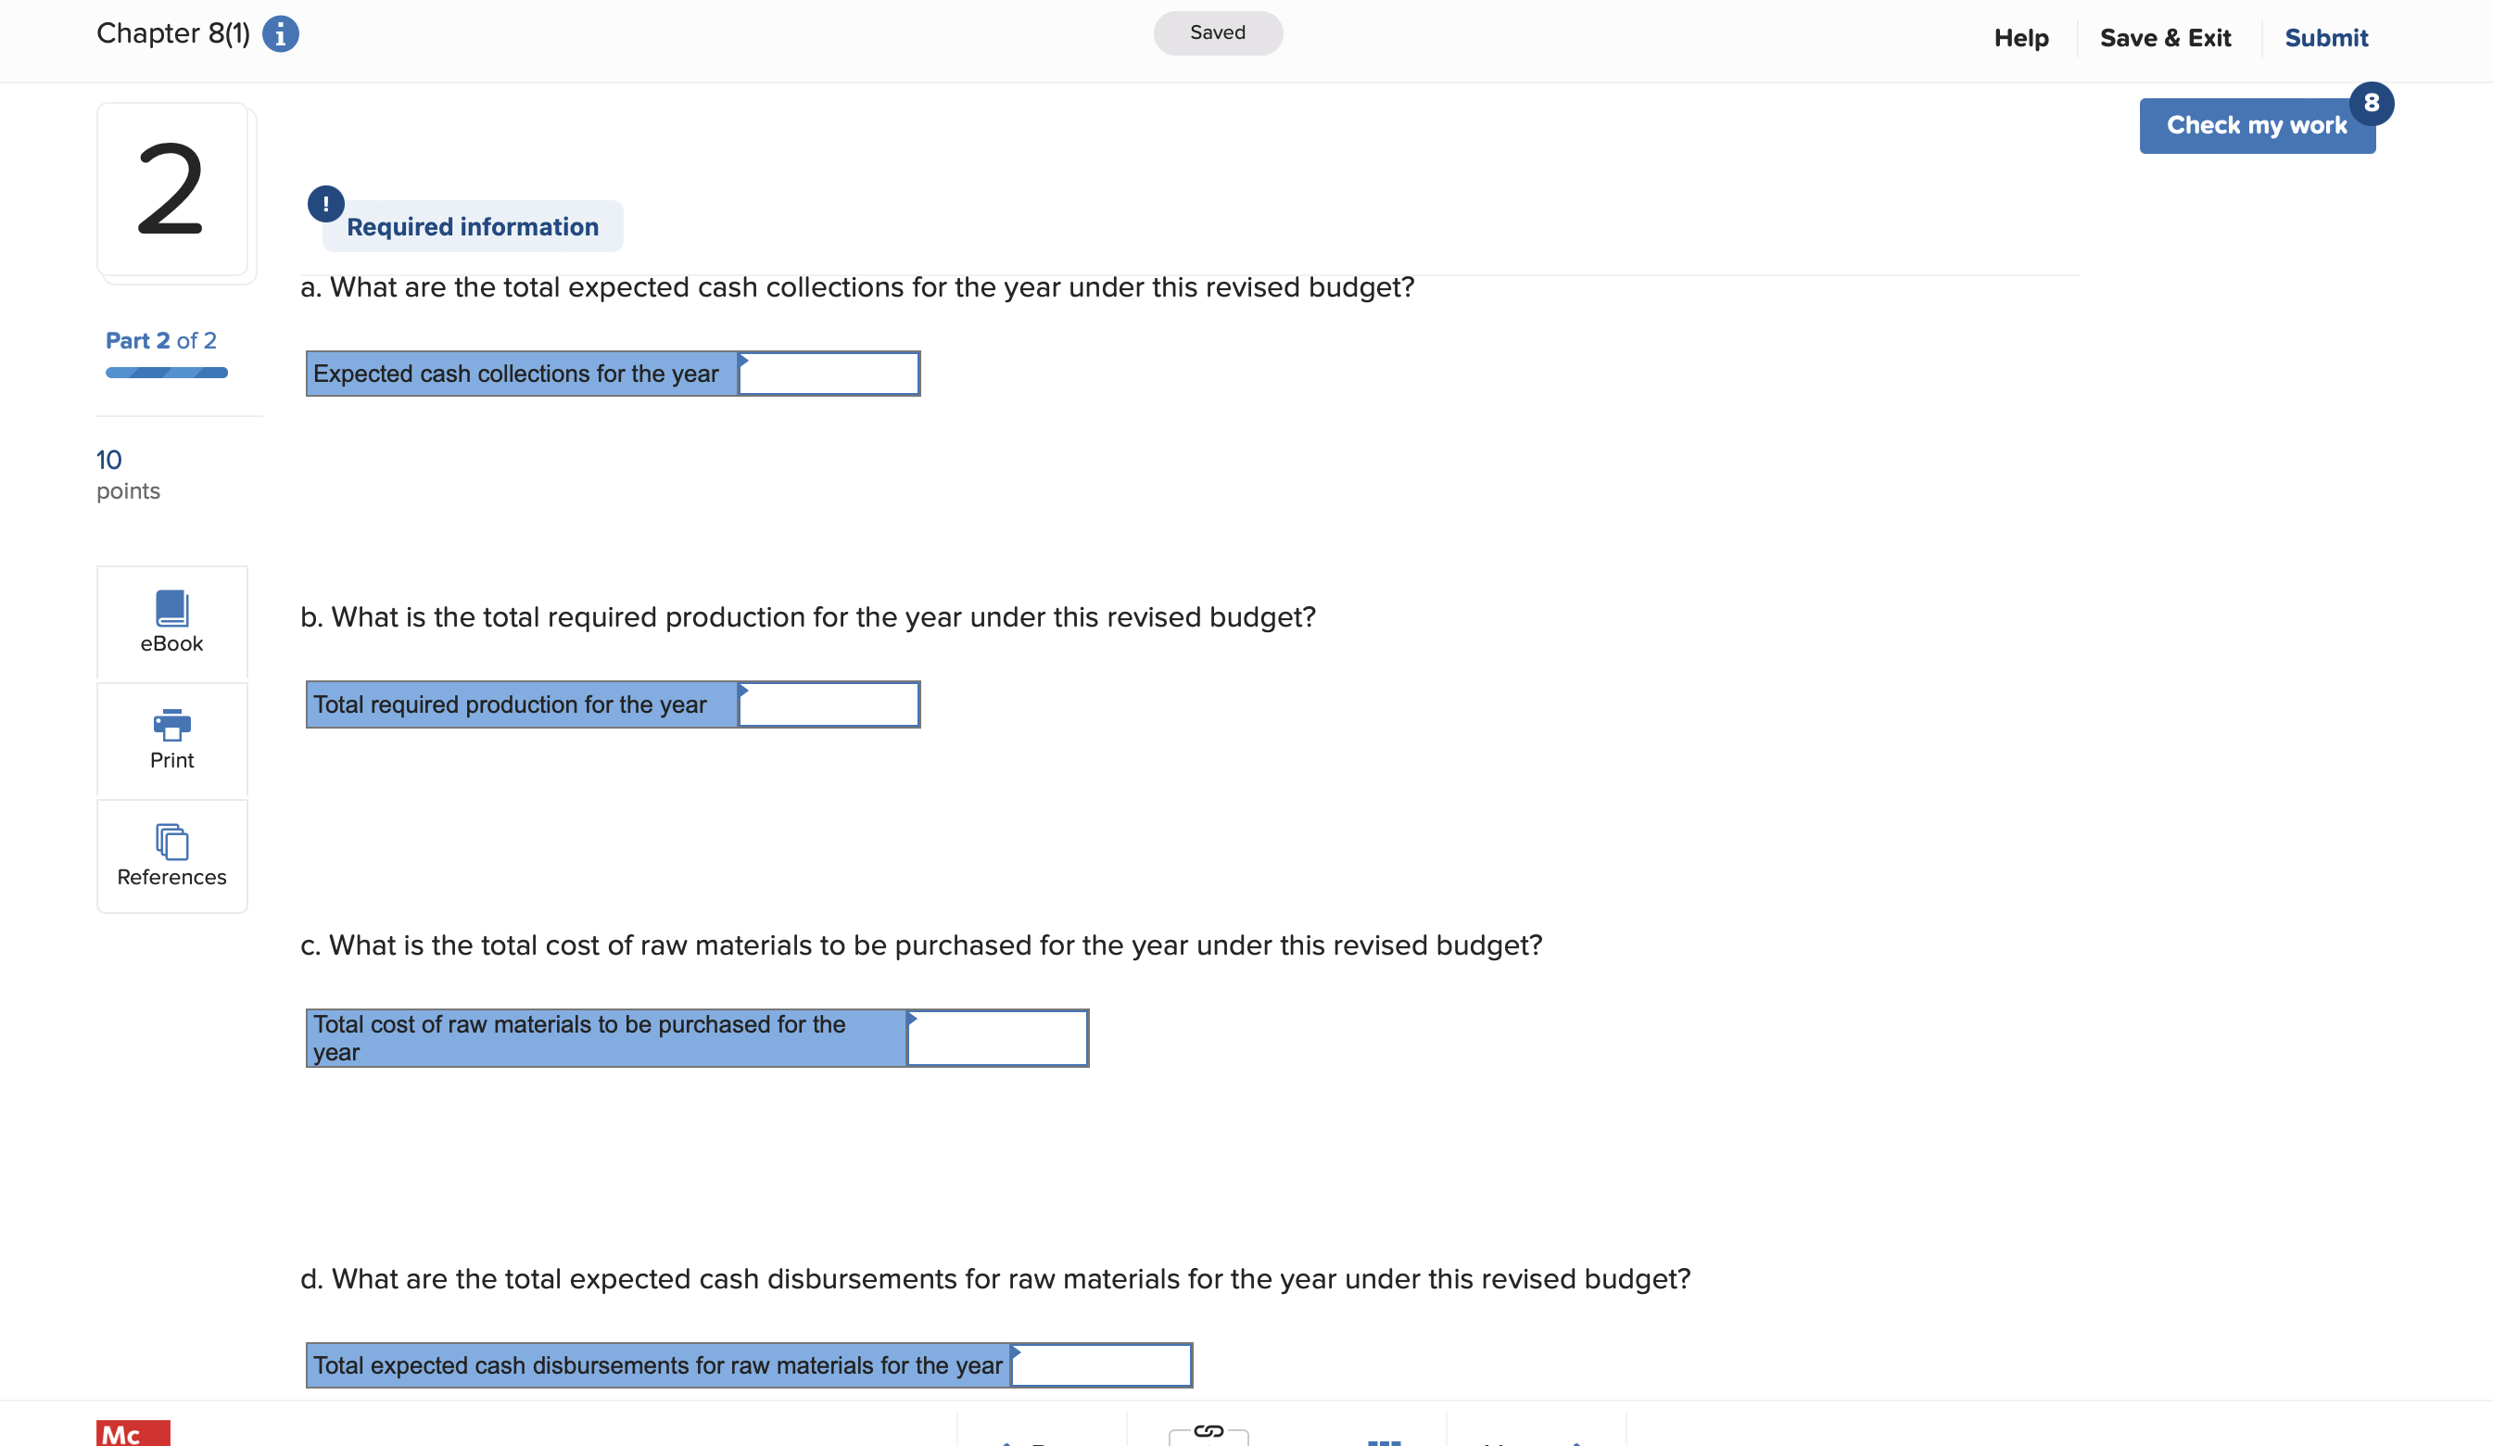Click the bar chart icon in the bottom toolbar
This screenshot has height=1446, width=2493.
[x=1384, y=1440]
